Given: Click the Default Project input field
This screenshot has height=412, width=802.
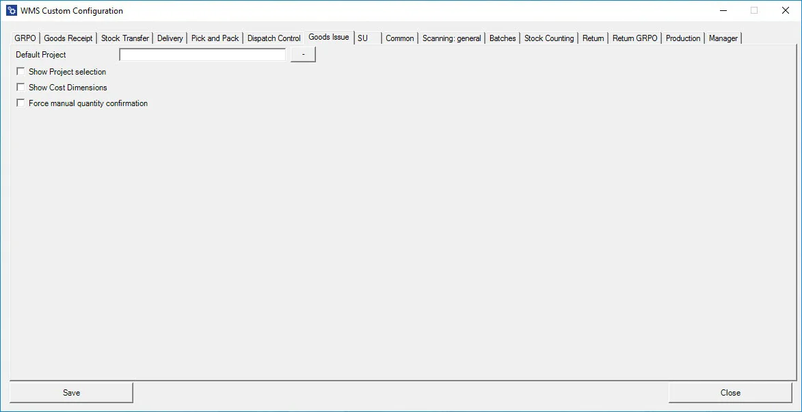Looking at the screenshot, I should pos(202,55).
